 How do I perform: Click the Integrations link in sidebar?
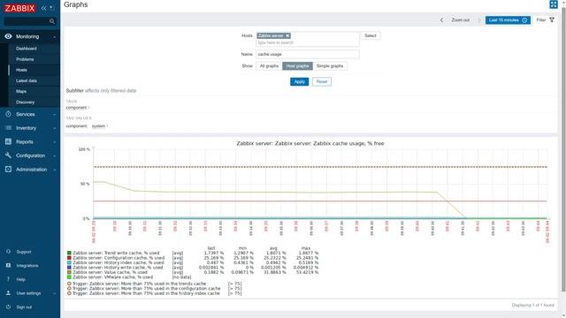tap(27, 265)
